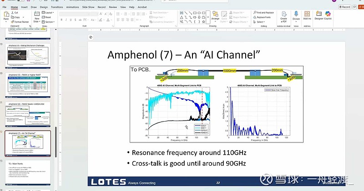Create a PDF with Adobe Acrobat
Viewport: 364px width, 191px height.
[283, 17]
